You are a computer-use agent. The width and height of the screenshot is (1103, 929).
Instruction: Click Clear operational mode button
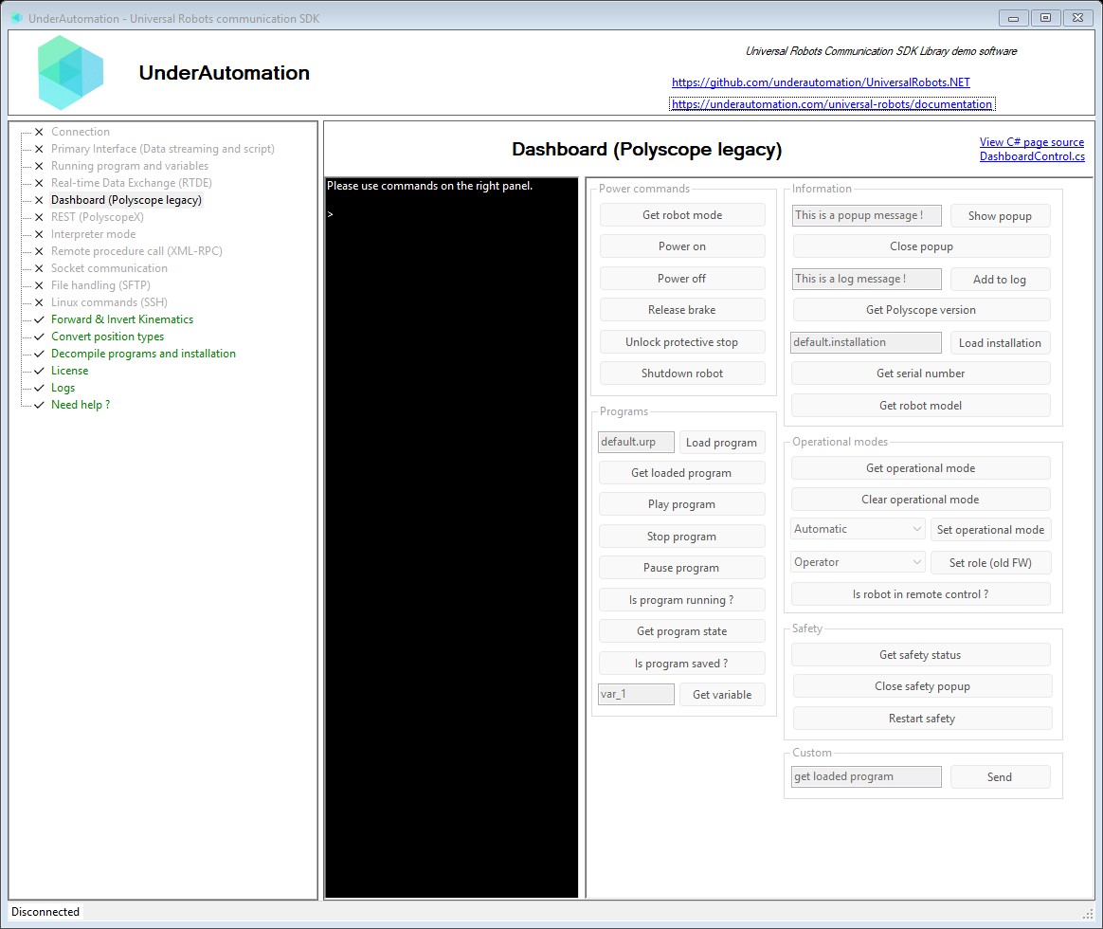(921, 499)
